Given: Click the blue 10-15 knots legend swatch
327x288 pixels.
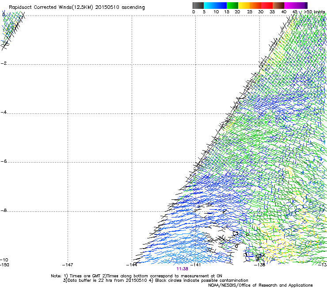Looking at the screenshot, I should click(x=221, y=5).
